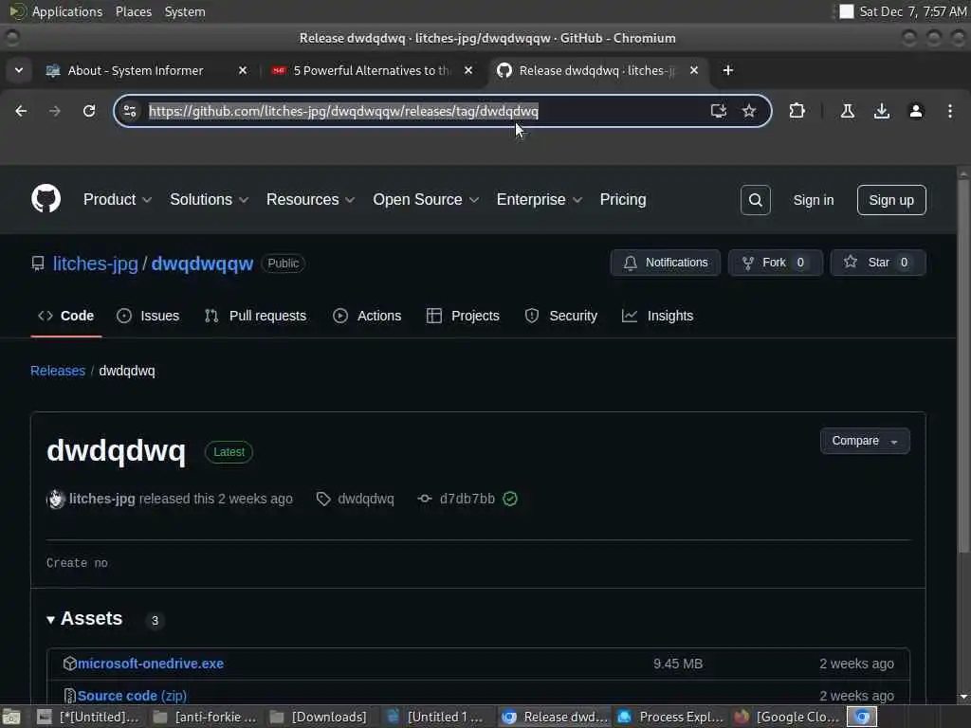Switch to 5 Powerful Alternatives tab

(372, 70)
